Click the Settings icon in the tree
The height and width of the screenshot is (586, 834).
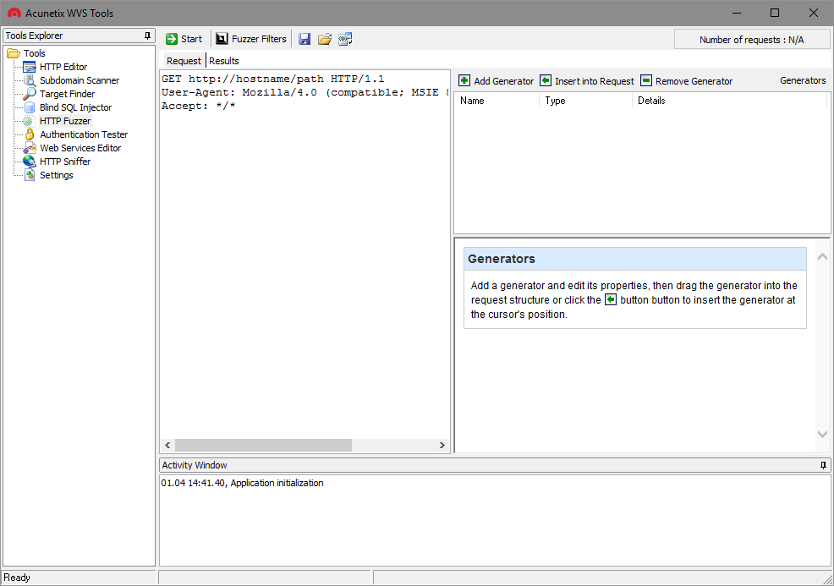(x=30, y=175)
